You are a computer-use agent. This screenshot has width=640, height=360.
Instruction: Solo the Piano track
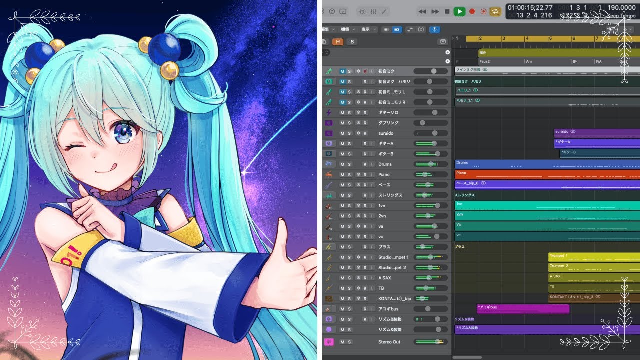coord(349,175)
